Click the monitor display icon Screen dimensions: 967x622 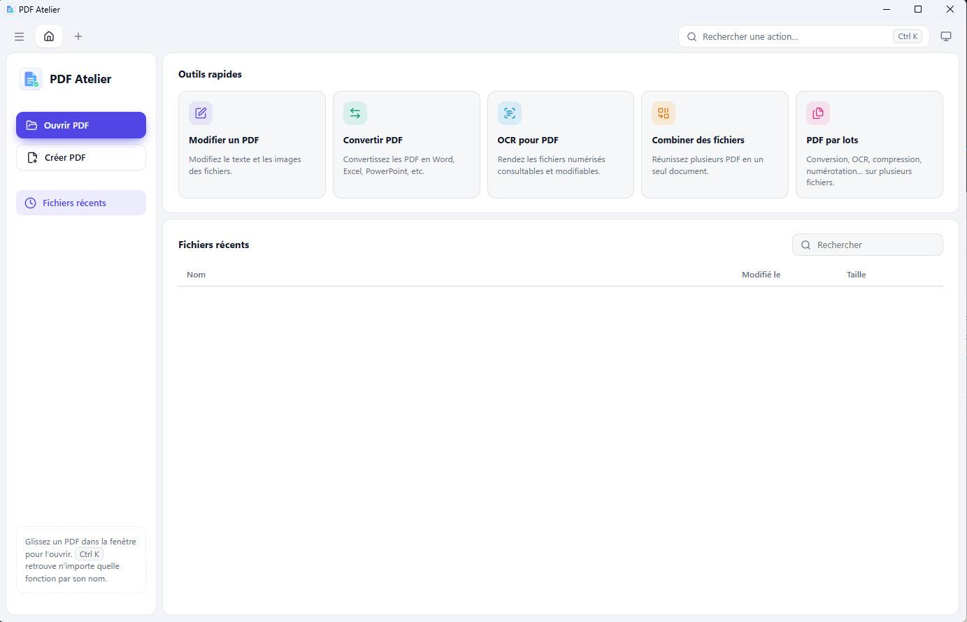[x=946, y=36]
